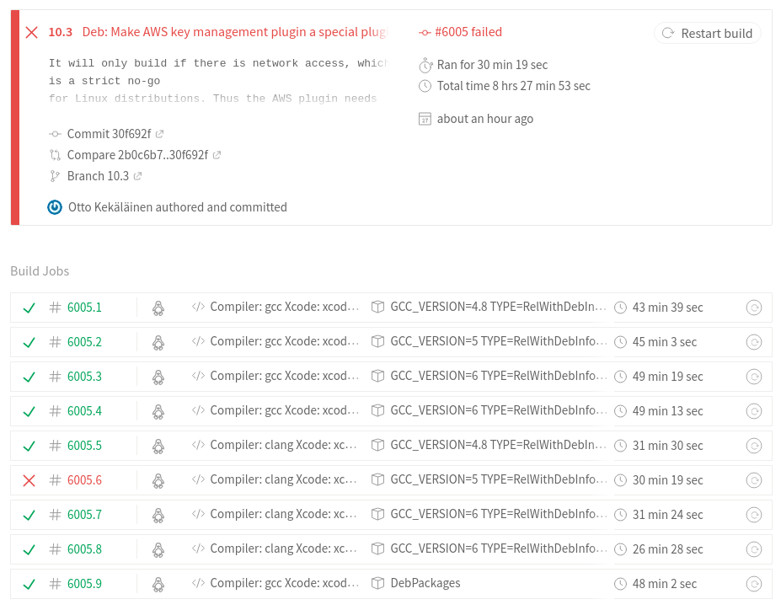Click the green checkmark on job 6005.4

[29, 411]
